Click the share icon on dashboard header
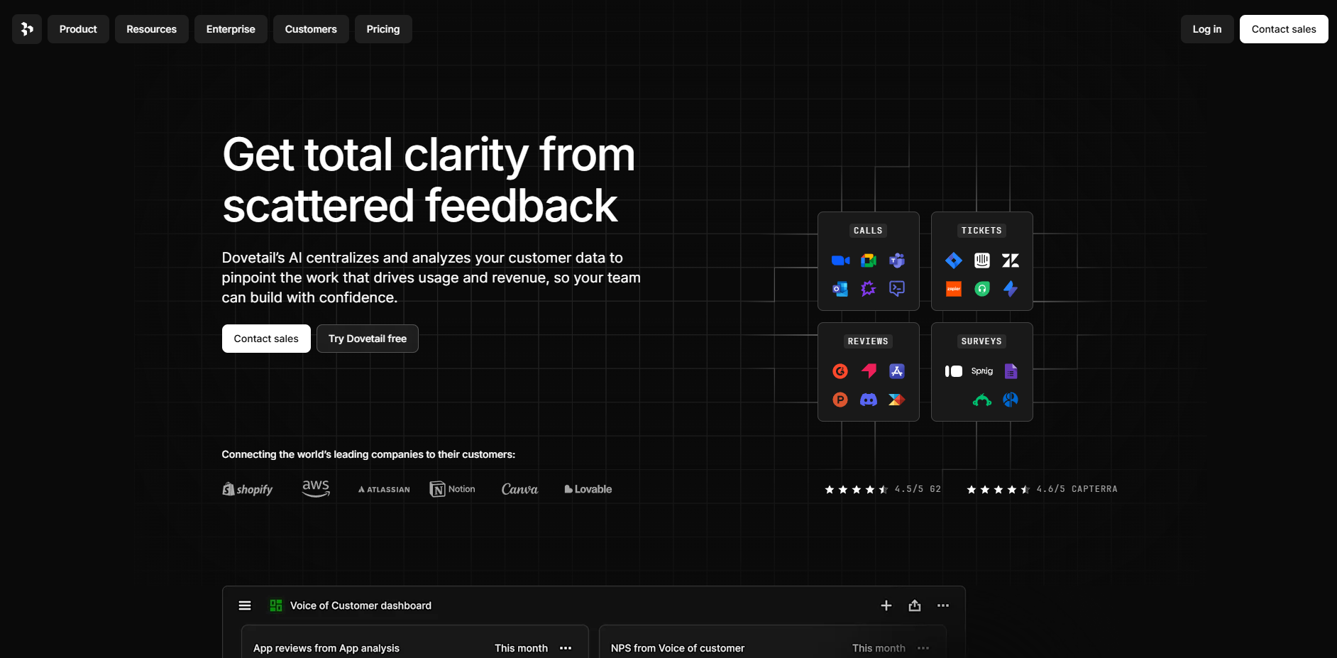 pos(915,605)
